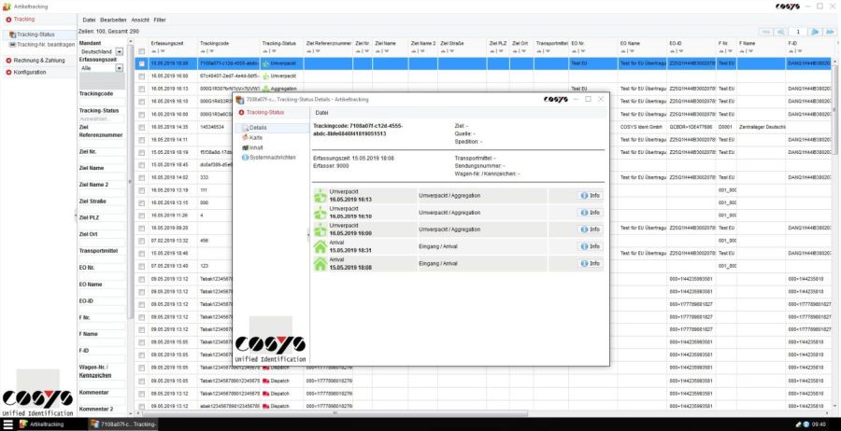Tick checkbox for row 16.05.2019 16:00 Umverpackt
Image resolution: width=841 pixels, height=431 pixels.
[142, 76]
